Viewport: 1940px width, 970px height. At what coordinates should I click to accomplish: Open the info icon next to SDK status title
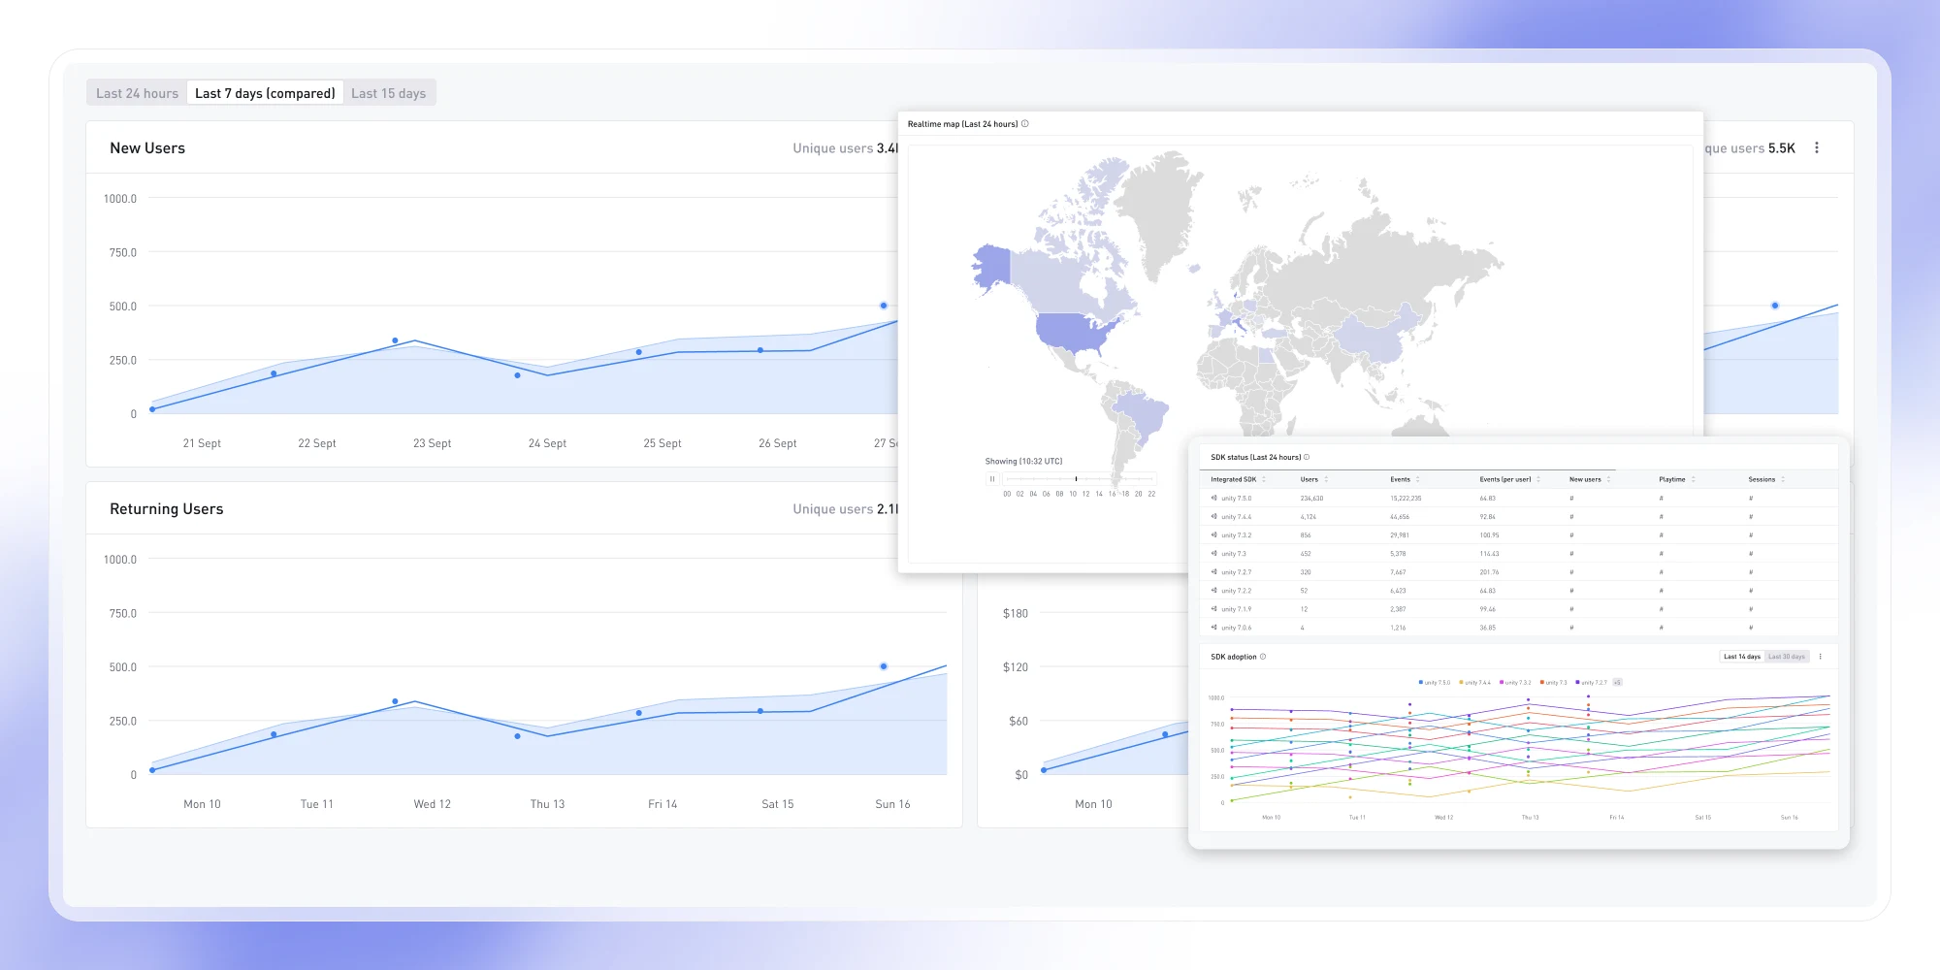tap(1307, 457)
